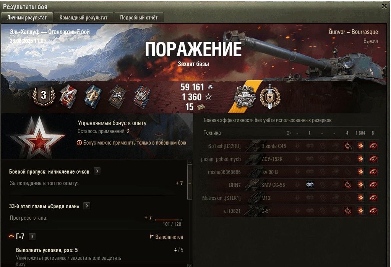Select the red-striped medal ribbon with a shell
Viewport: 391px width, 267px height.
(x=68, y=96)
